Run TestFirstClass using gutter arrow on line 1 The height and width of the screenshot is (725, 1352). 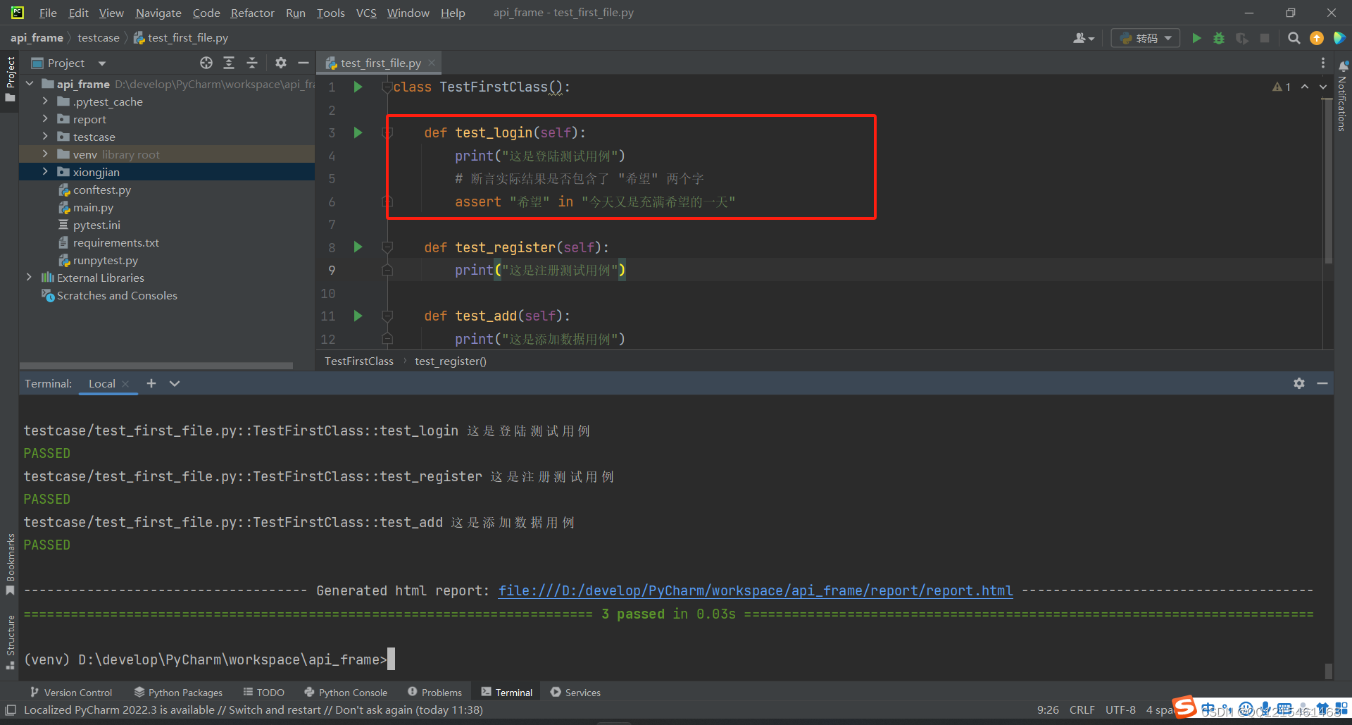click(358, 87)
